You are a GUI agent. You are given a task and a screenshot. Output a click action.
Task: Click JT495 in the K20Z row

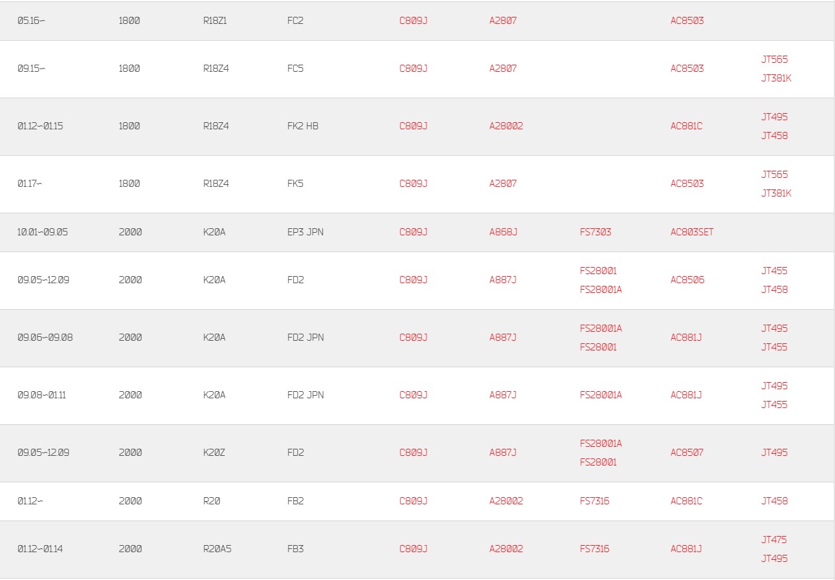click(x=775, y=453)
